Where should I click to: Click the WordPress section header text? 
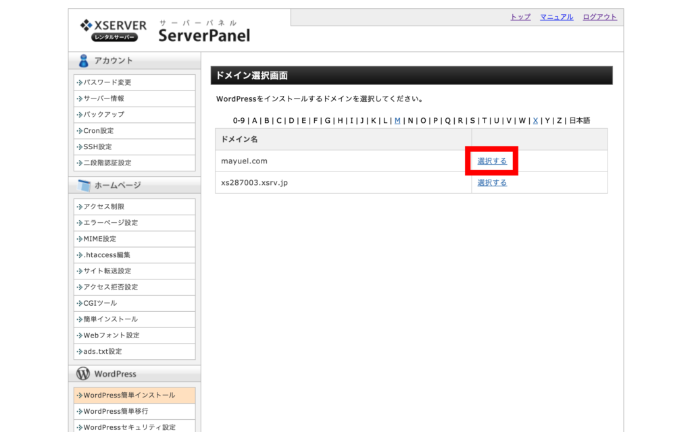click(115, 374)
